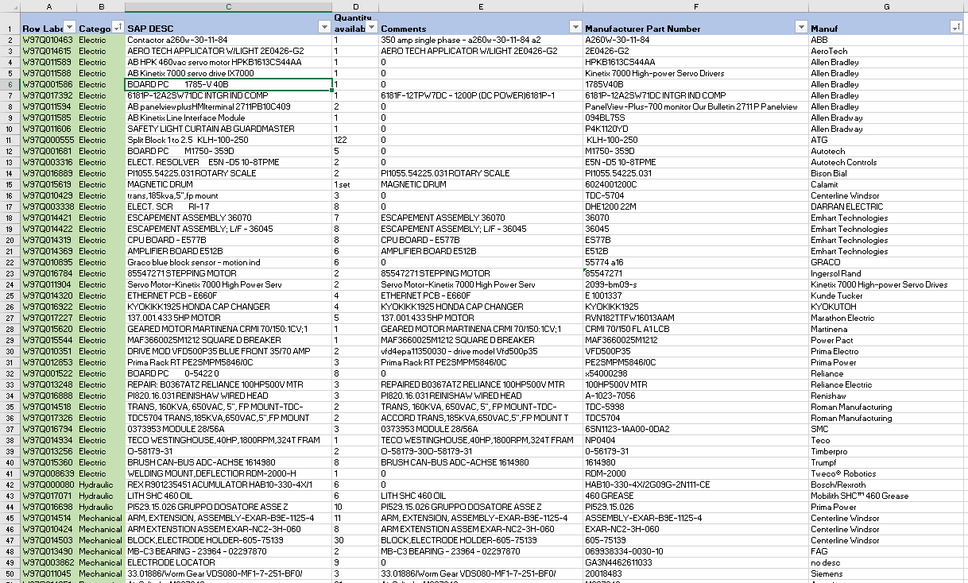Screen dimensions: 968x583
Task: Select row 25 by its row number
Action: (10, 295)
